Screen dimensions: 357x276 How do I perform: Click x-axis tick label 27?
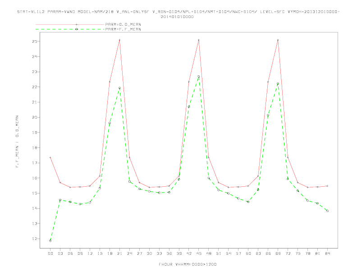point(140,253)
